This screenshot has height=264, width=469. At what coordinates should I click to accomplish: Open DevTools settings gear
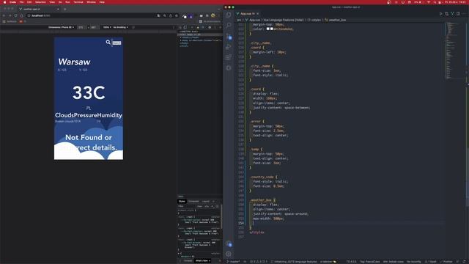coord(210,27)
